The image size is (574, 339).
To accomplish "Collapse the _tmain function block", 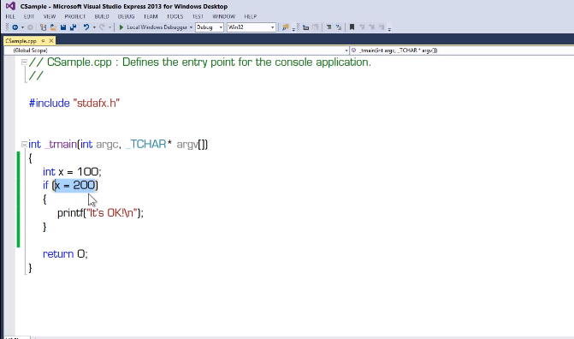I will 24,145.
